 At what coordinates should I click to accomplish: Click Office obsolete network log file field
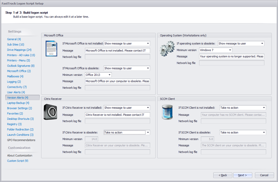(117, 88)
